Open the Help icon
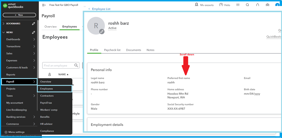The image size is (282, 138). pyautogui.click(x=221, y=5)
